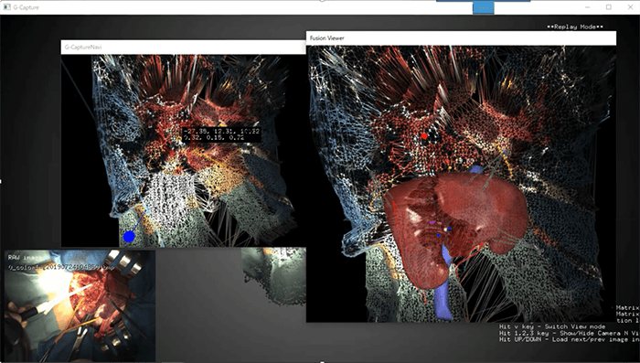Click the red marker dot in Fusion Viewer

(x=424, y=136)
